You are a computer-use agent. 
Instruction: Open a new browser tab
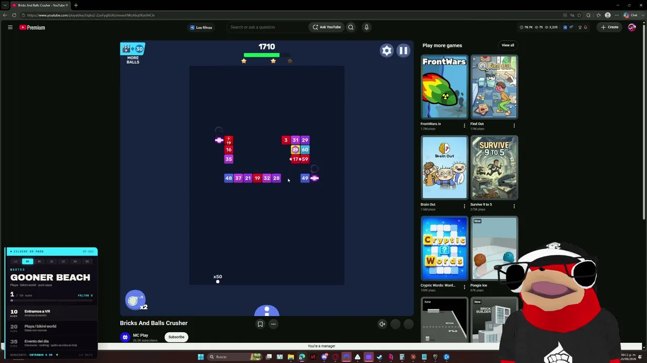point(76,5)
